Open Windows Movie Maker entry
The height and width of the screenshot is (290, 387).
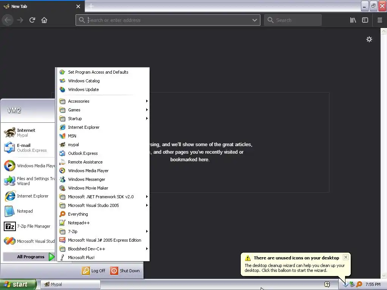point(103,188)
